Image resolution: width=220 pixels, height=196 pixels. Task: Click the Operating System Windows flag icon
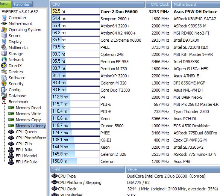[x=4, y=30]
